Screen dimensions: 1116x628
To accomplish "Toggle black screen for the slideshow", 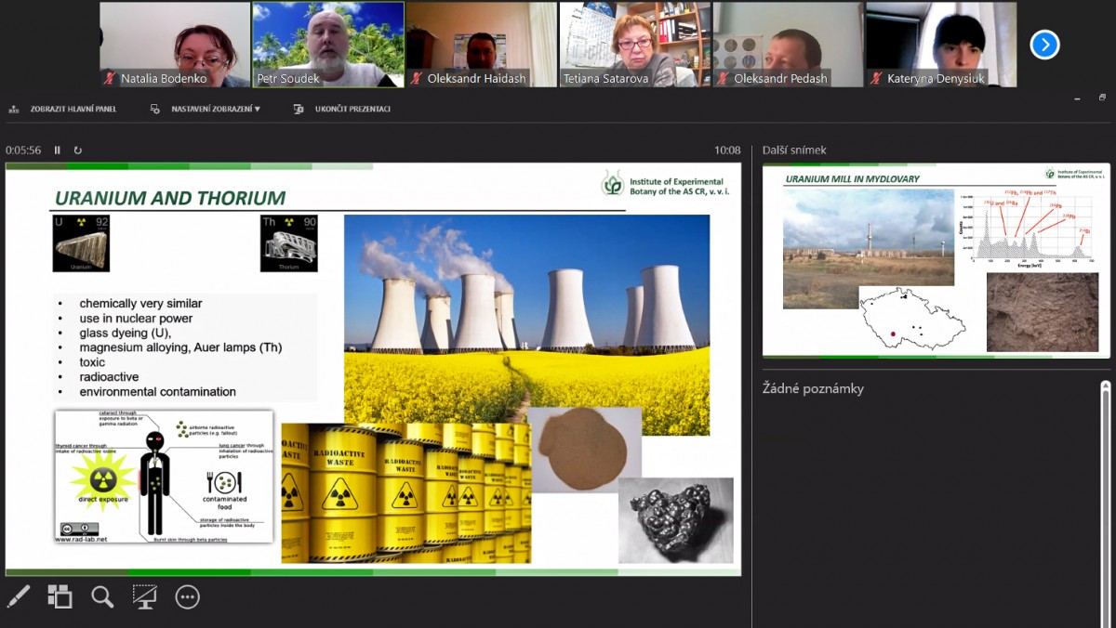I will pyautogui.click(x=144, y=596).
